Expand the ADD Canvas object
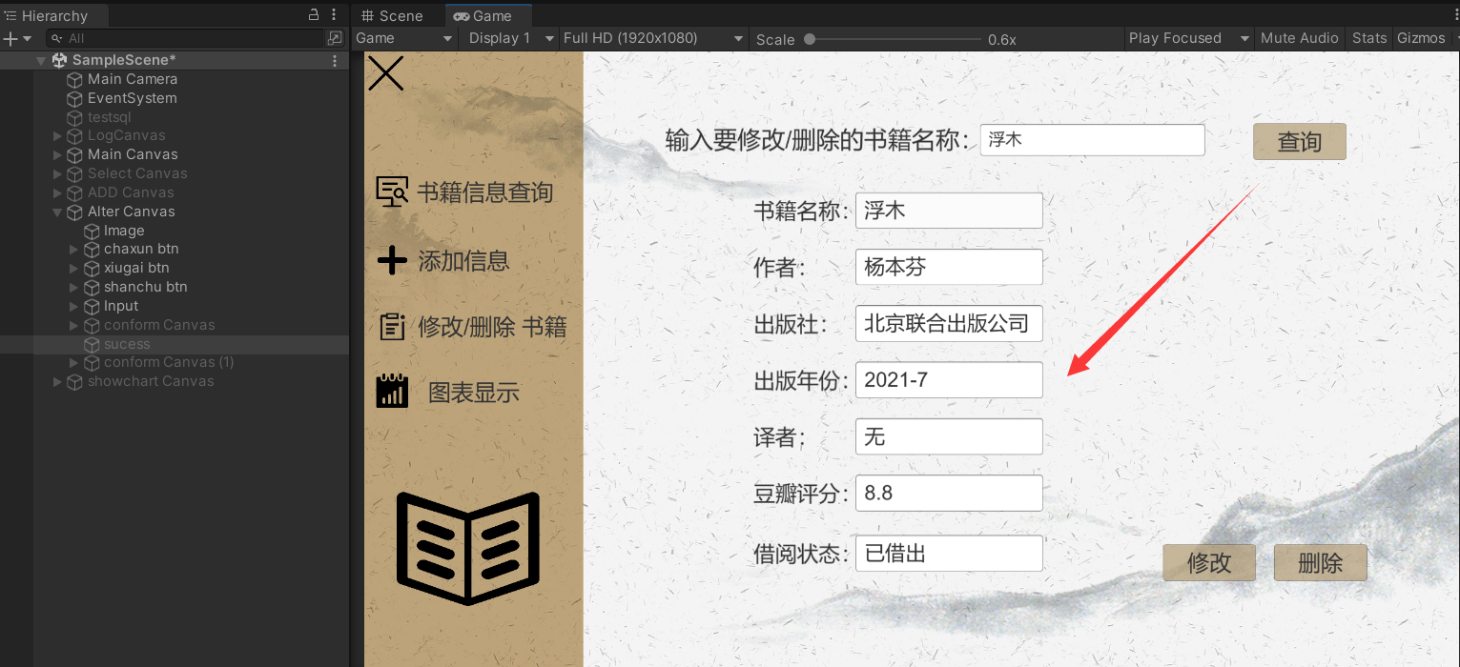 click(x=57, y=192)
